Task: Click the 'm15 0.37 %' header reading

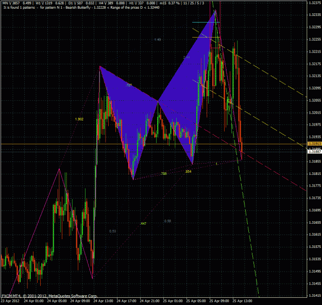Action: (x=170, y=3)
